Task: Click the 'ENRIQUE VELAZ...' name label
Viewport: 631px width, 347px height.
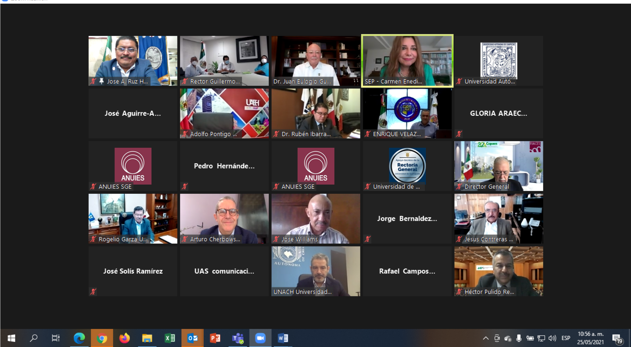Action: (x=397, y=134)
